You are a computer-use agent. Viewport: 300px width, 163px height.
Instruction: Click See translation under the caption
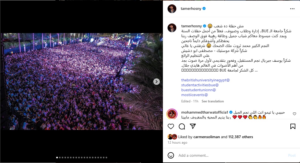[x=213, y=101]
